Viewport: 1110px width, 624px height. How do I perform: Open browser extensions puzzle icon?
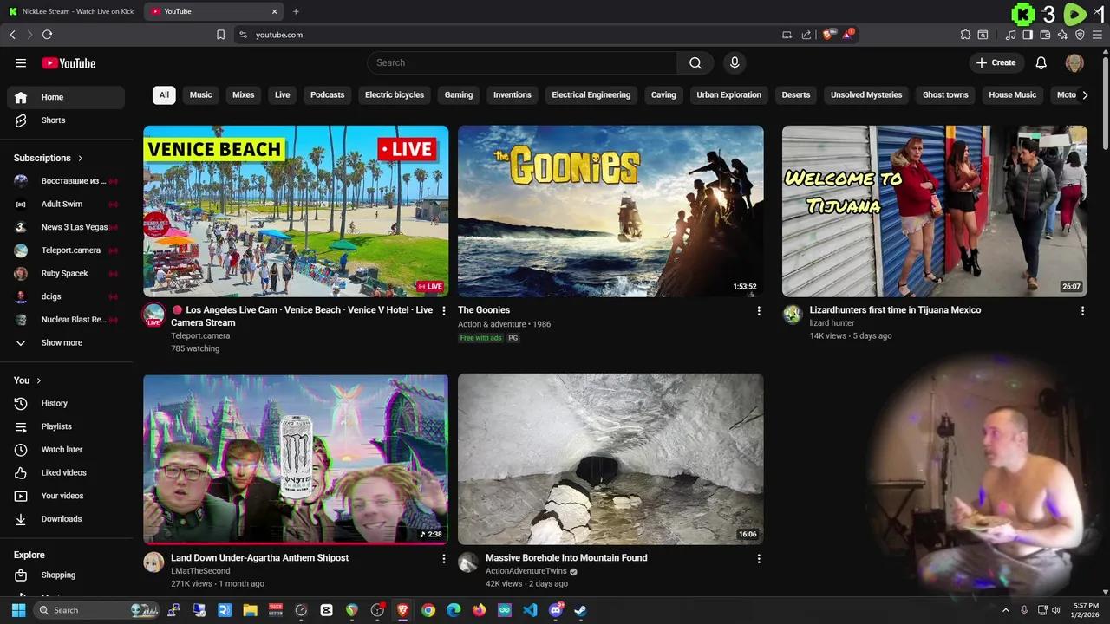point(965,35)
